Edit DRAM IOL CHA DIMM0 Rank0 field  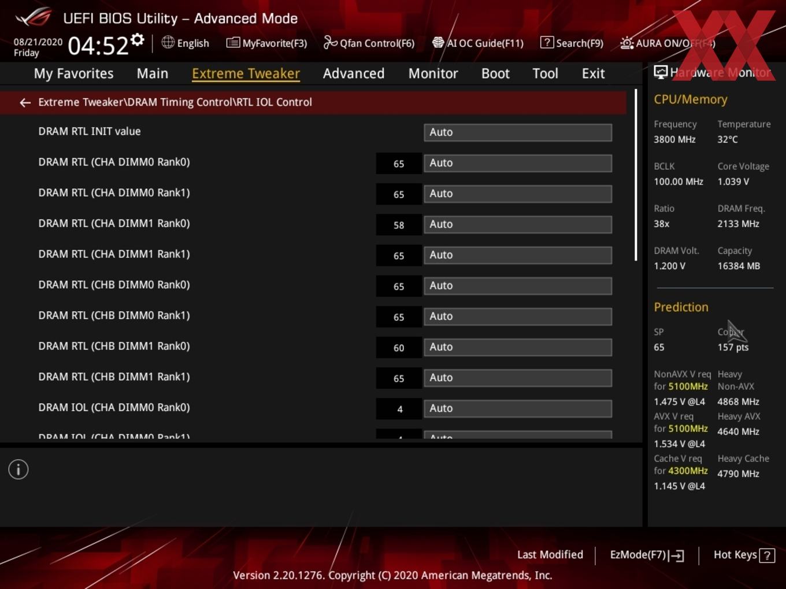point(518,408)
